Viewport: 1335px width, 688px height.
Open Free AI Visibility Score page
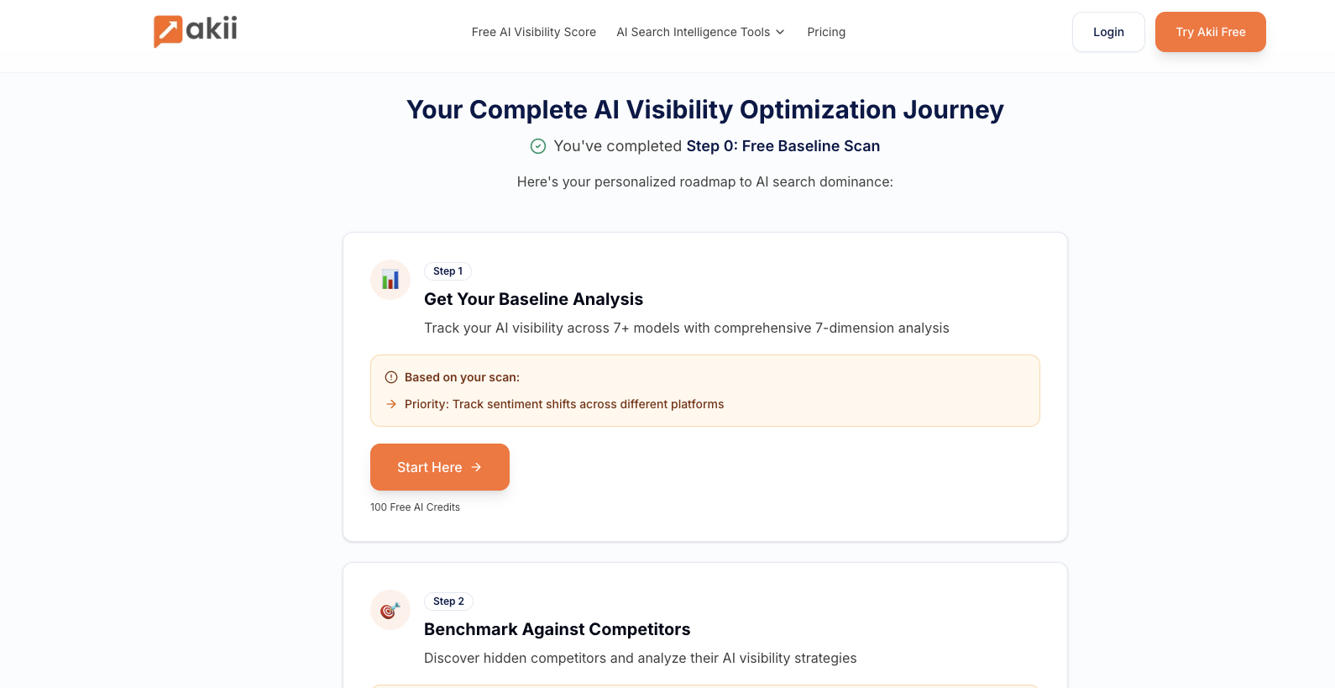pyautogui.click(x=534, y=32)
